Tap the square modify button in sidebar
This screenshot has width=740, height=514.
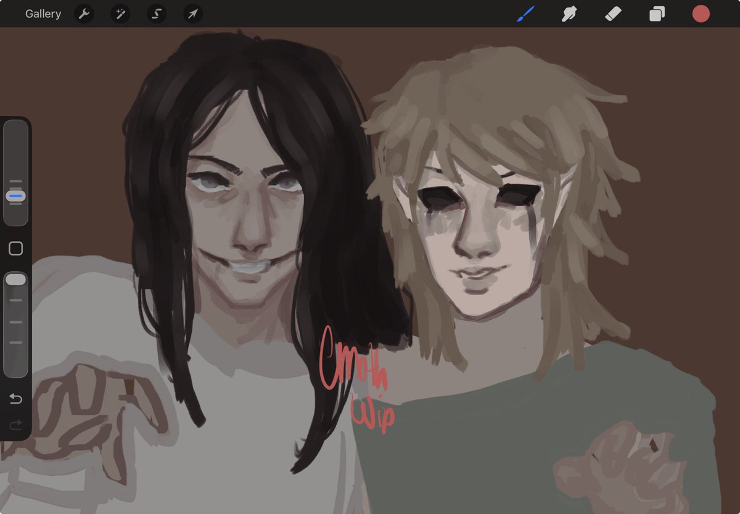pos(16,248)
